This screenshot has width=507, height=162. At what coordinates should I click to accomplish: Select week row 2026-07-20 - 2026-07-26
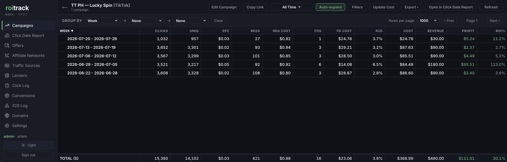coord(282,39)
